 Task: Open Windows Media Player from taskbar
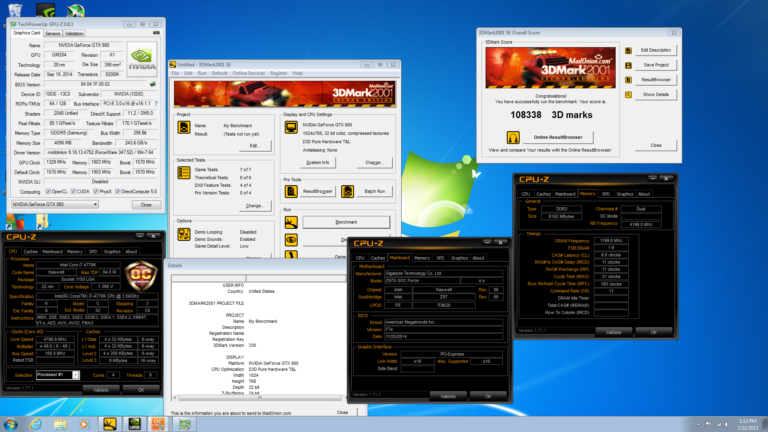pos(84,424)
